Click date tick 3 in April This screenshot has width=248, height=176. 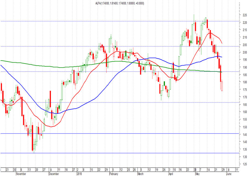[170, 170]
